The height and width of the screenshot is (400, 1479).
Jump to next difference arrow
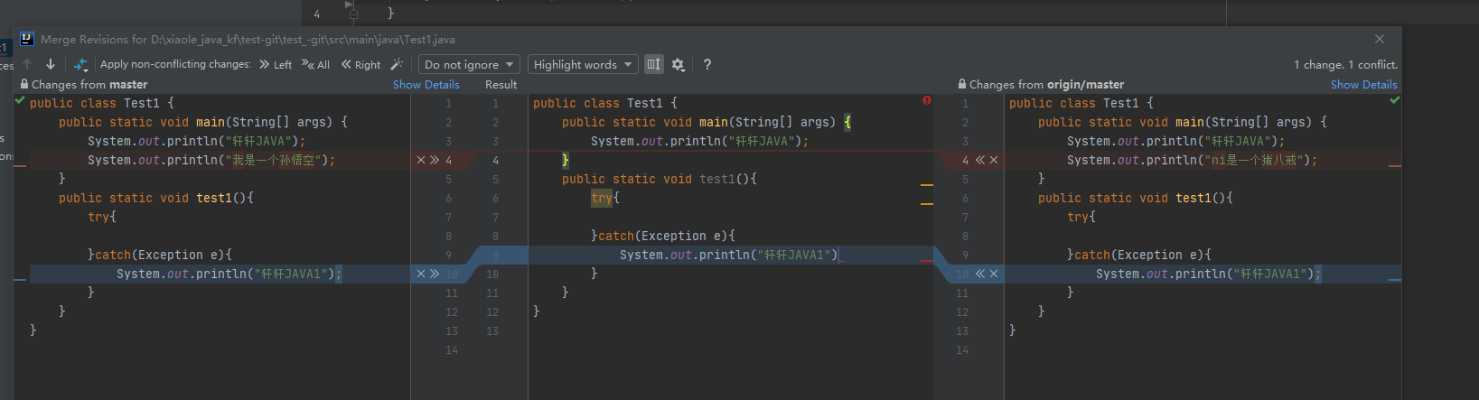point(51,64)
